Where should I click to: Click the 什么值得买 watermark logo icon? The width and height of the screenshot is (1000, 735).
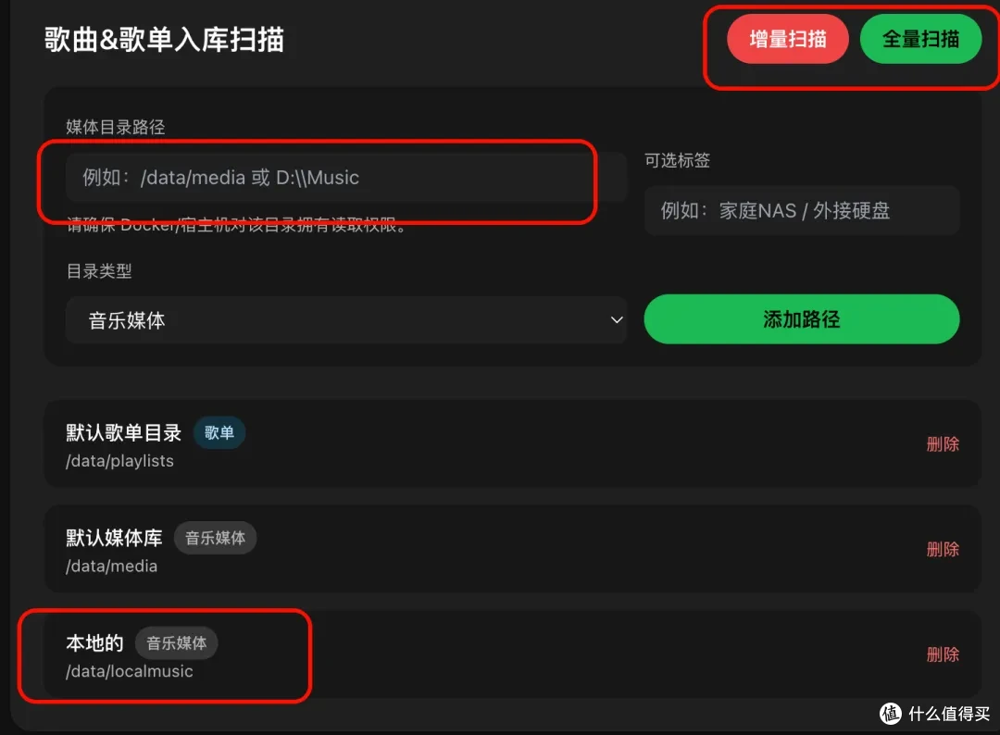tap(891, 714)
